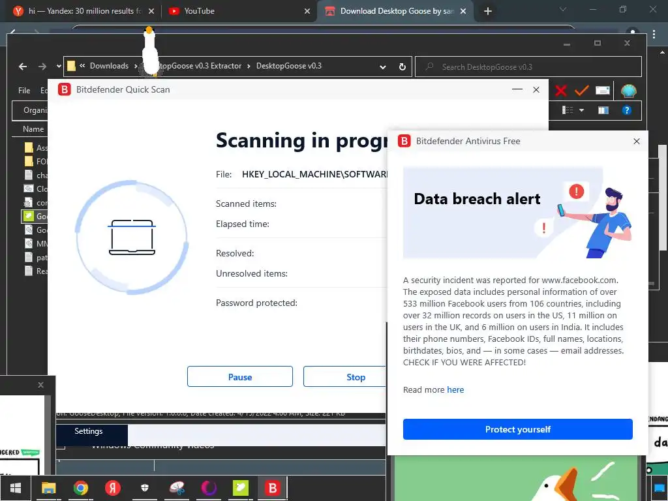Click the Downloads breadcrumb in address bar
Screen dimensions: 668x501
pyautogui.click(x=109, y=66)
